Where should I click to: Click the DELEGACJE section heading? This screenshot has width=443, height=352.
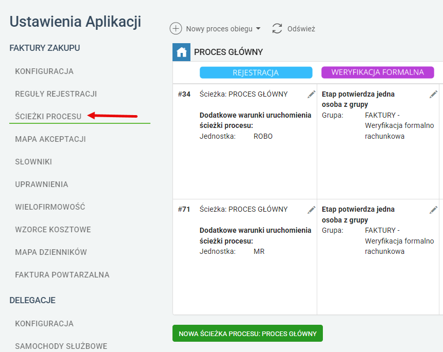[x=32, y=300]
